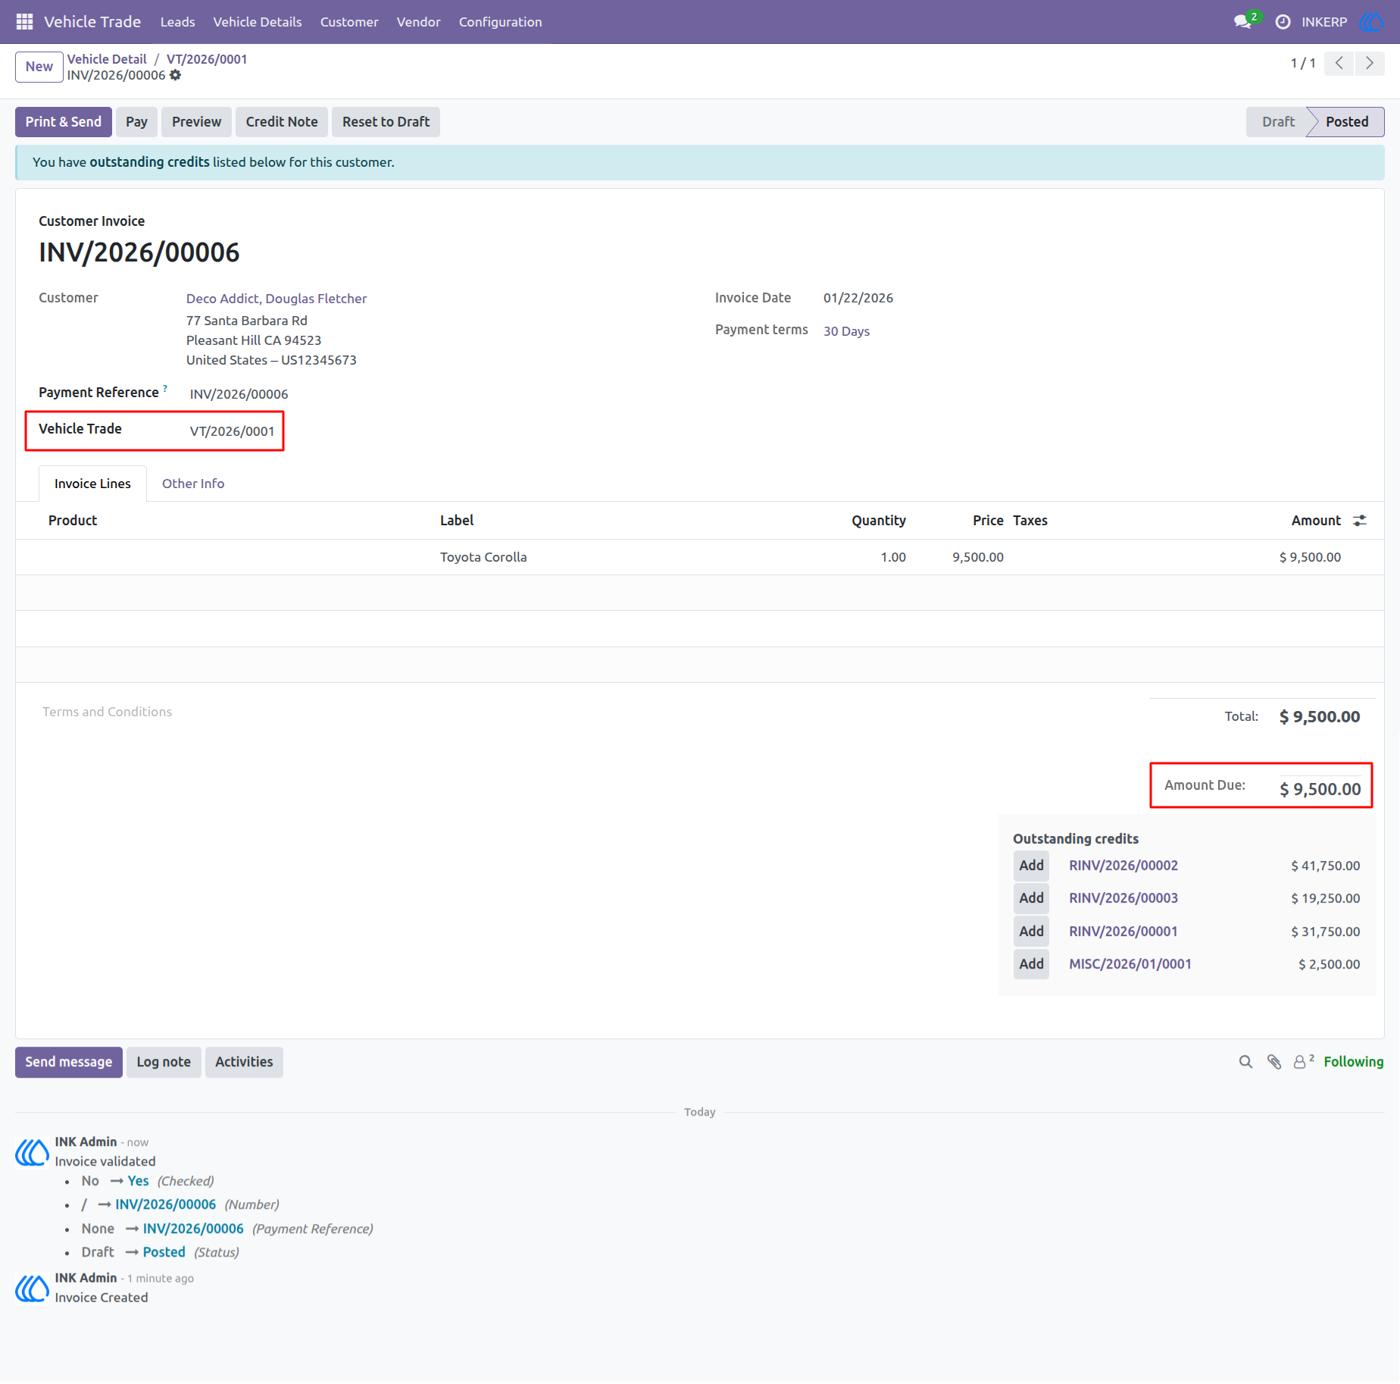Open attachments paperclip icon

point(1274,1062)
